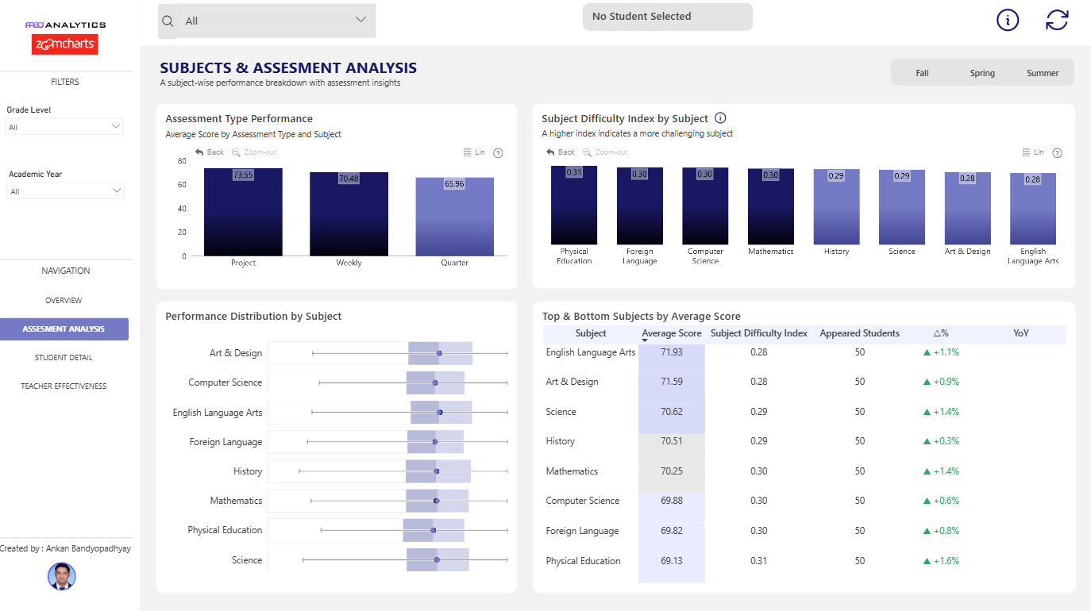Click the History box plot median dot
The width and height of the screenshot is (1091, 611).
(436, 471)
